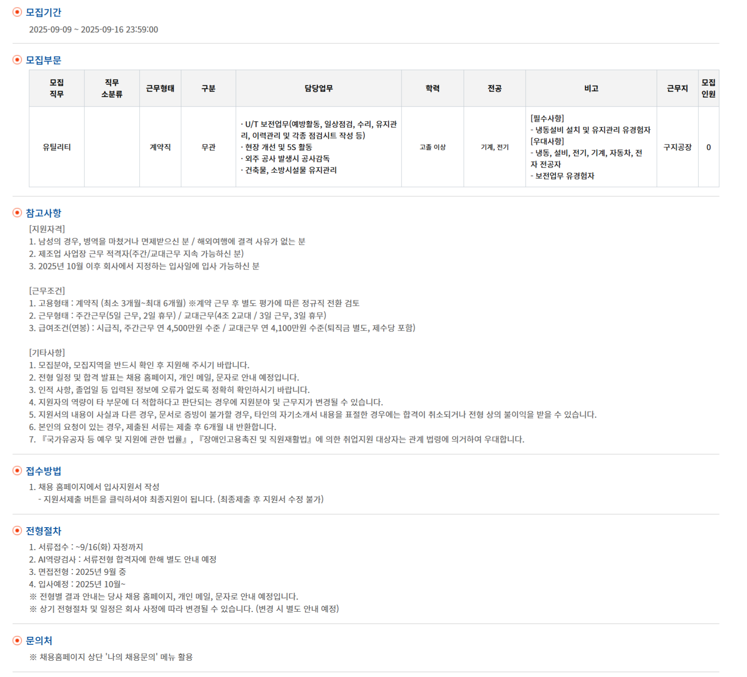This screenshot has width=747, height=677.
Task: Click the [필수사항] label in 비고
Action: pyautogui.click(x=547, y=118)
